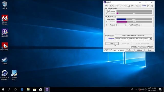Click Multi Thread This Processor score bar
Image resolution: width=164 pixels, height=92 pixels.
[x=134, y=19]
